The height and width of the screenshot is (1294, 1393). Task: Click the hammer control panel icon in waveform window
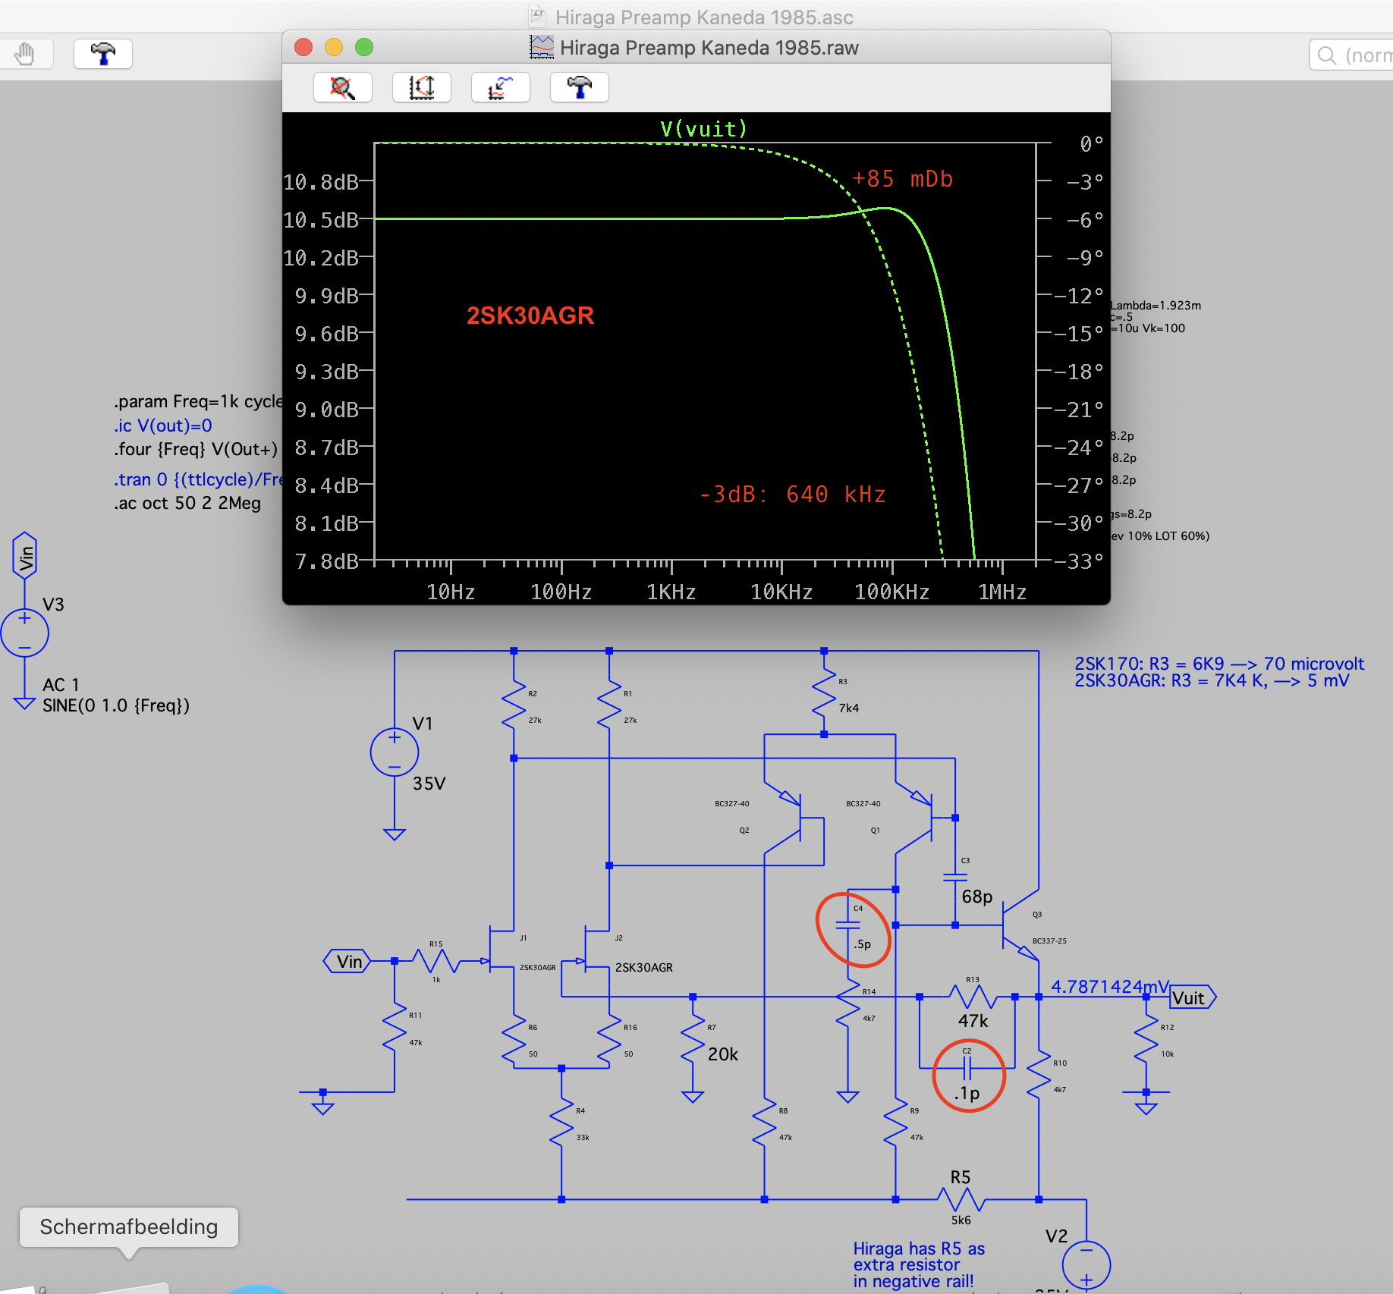(580, 87)
